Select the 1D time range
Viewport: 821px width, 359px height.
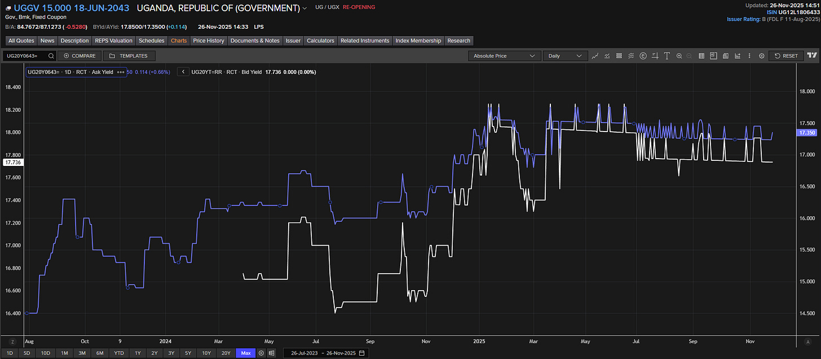(10, 353)
